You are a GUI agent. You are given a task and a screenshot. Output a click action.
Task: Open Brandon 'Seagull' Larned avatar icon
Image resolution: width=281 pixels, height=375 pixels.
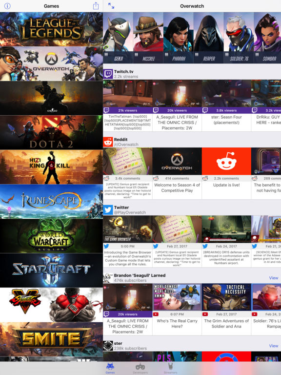[x=108, y=278]
